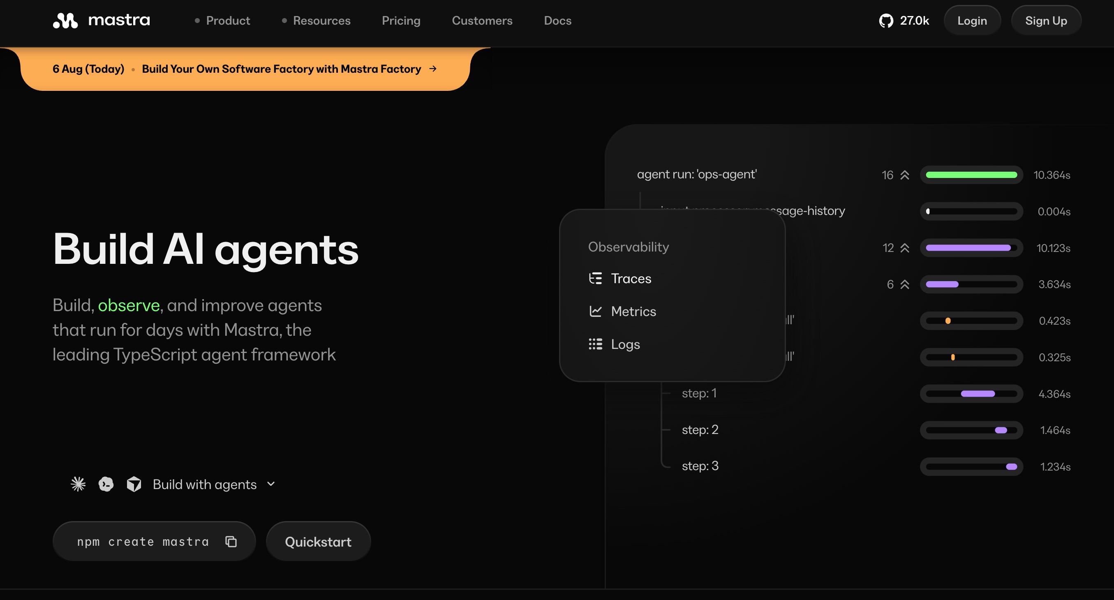Click the 1.234s duration value

coord(1055,467)
